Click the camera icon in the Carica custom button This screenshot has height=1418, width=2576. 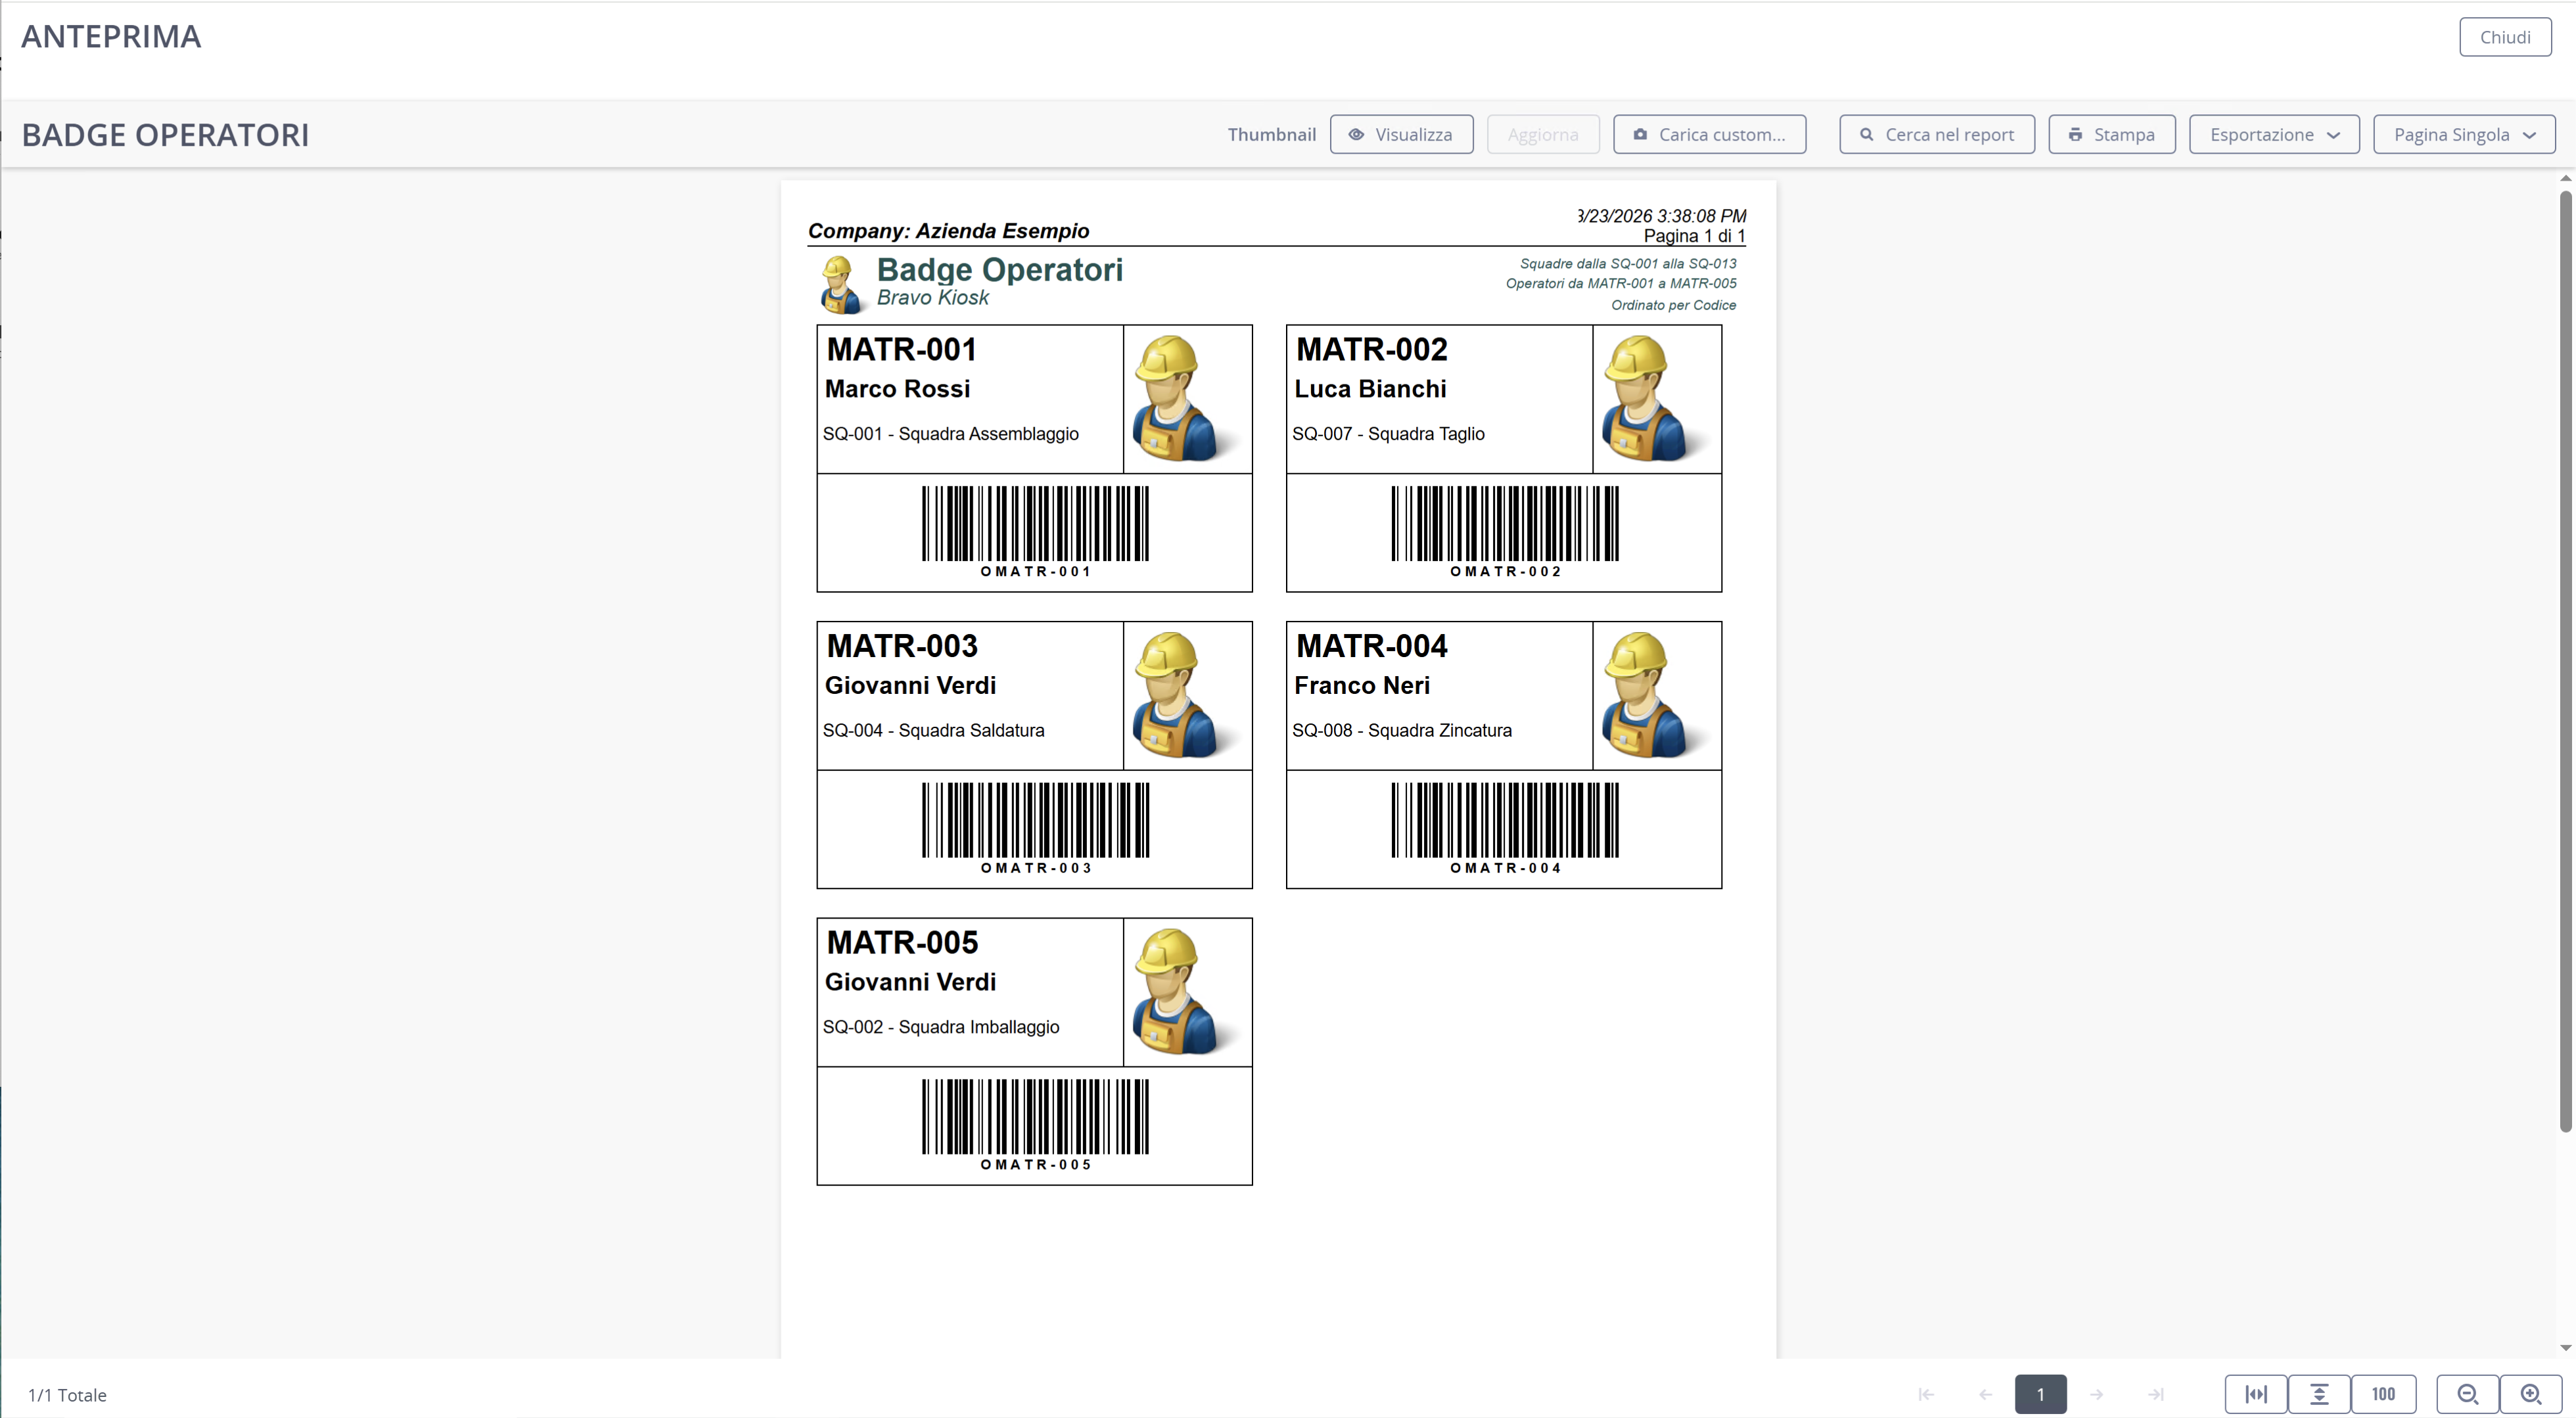pos(1640,134)
